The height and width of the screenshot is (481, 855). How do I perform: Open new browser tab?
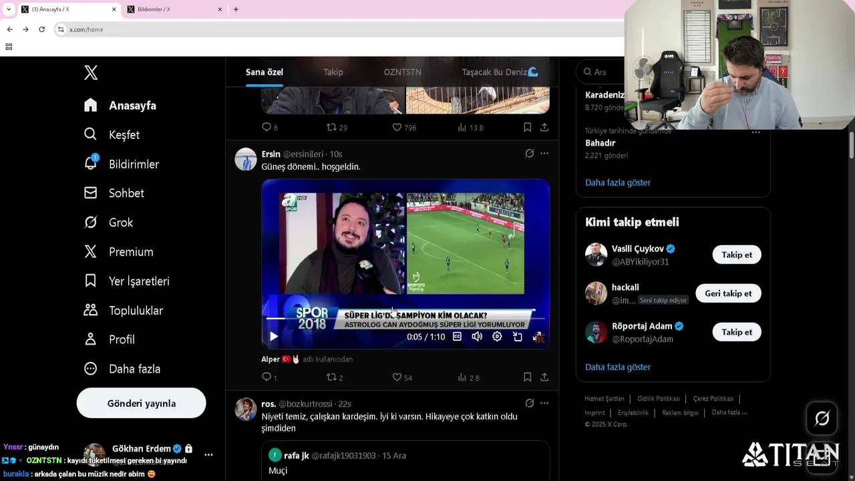(236, 9)
